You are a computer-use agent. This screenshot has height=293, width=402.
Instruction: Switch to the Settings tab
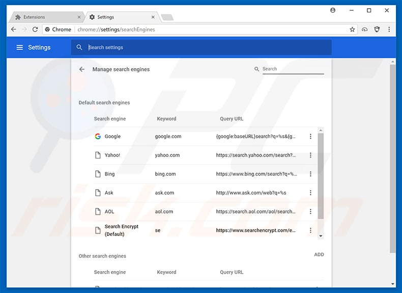122,17
